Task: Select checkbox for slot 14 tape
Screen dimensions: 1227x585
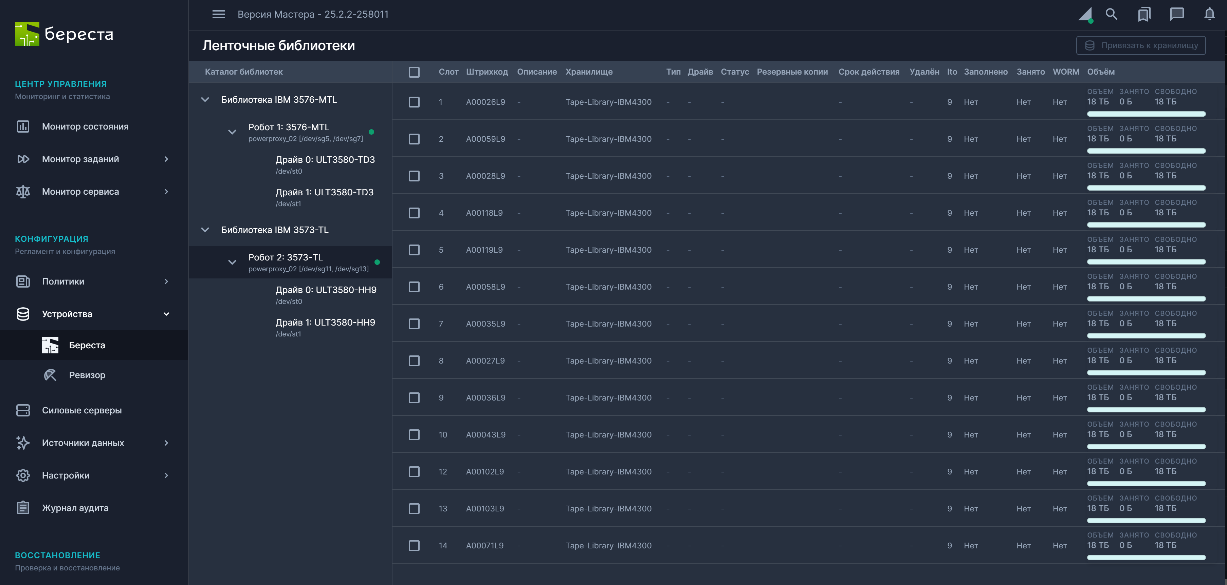Action: coord(414,546)
